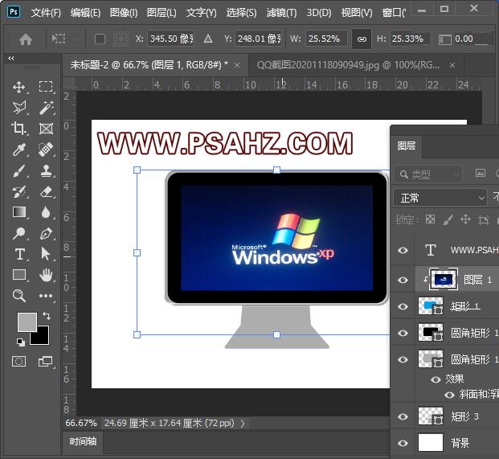
Task: Click the X position input field
Action: click(171, 39)
